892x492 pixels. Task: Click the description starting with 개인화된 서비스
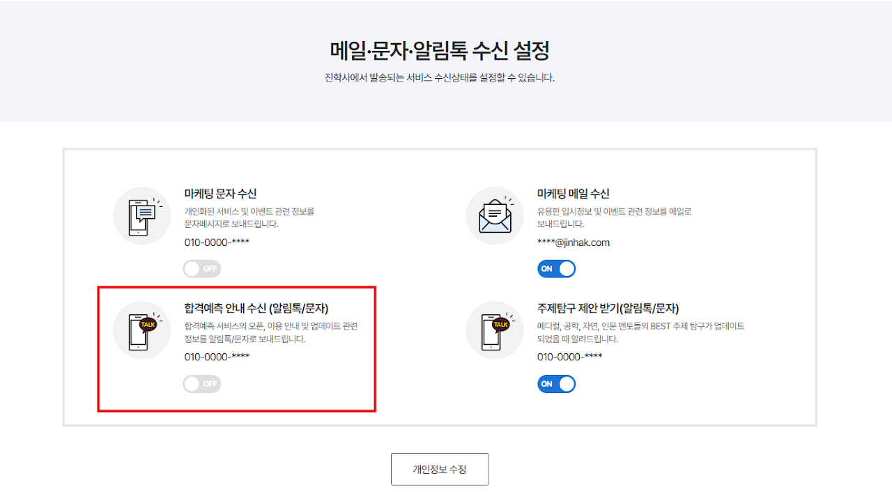click(x=249, y=217)
